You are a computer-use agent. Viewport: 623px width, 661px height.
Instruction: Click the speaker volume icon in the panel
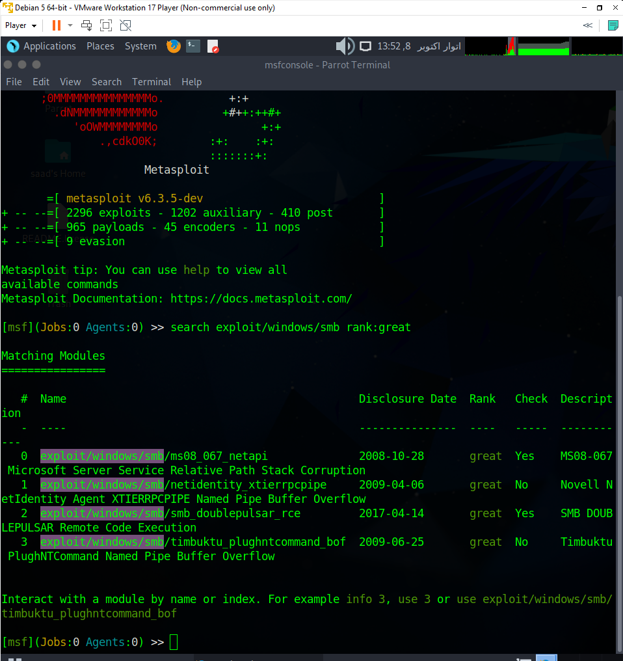pos(345,46)
